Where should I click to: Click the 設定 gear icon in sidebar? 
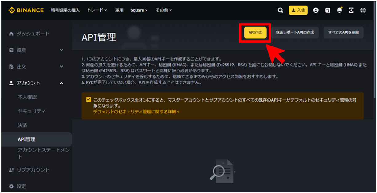tap(11, 186)
